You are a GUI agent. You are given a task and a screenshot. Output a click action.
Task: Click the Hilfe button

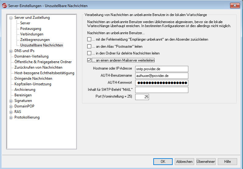click(x=227, y=162)
